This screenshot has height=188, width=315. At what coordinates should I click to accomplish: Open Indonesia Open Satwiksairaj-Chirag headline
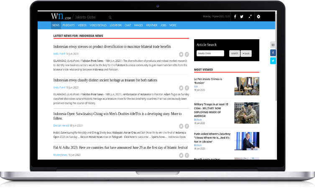[x=118, y=116]
